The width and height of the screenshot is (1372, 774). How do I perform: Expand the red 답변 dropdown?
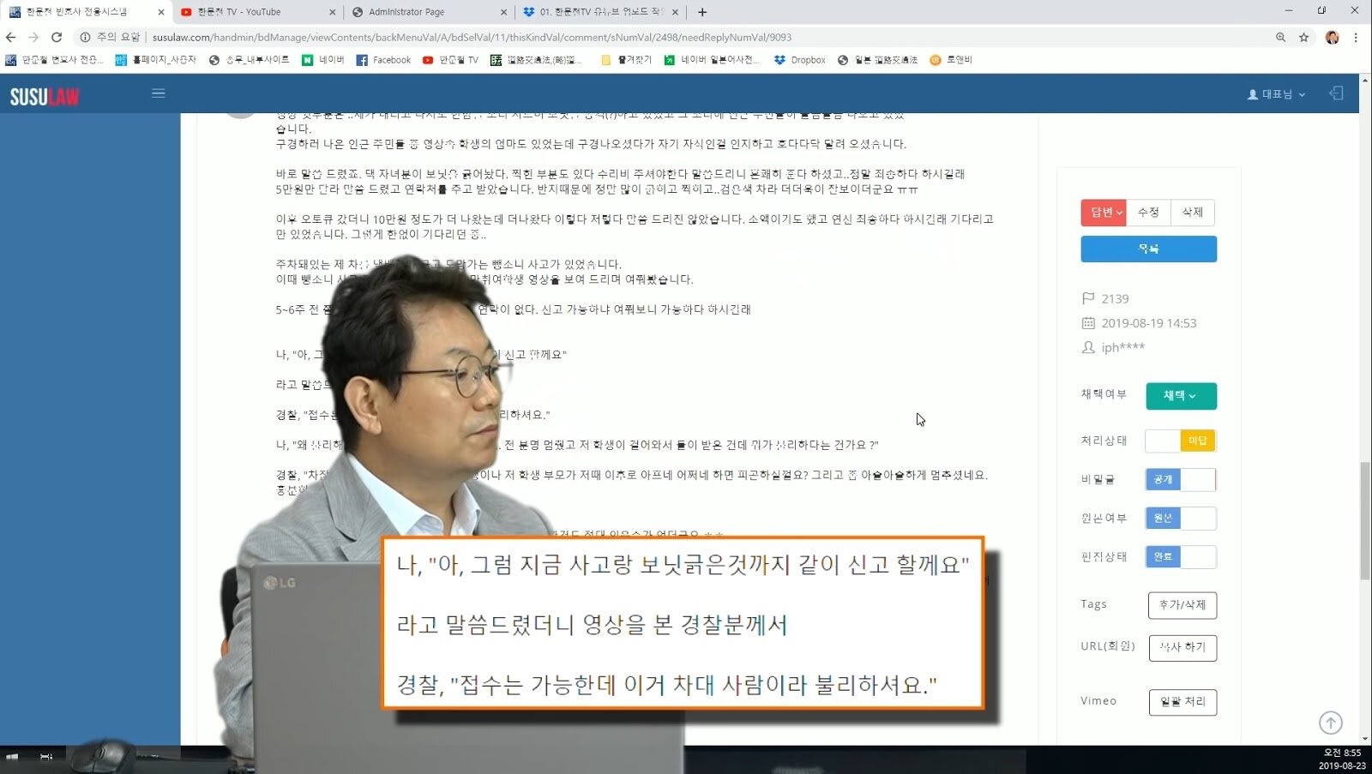[x=1104, y=212]
